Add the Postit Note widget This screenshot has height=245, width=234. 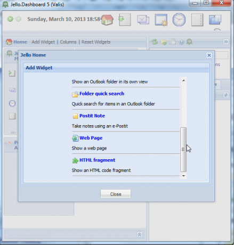point(92,116)
